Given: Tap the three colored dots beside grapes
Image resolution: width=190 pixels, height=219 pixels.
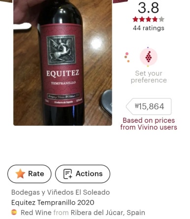Looking at the screenshot, I should (x=127, y=57).
